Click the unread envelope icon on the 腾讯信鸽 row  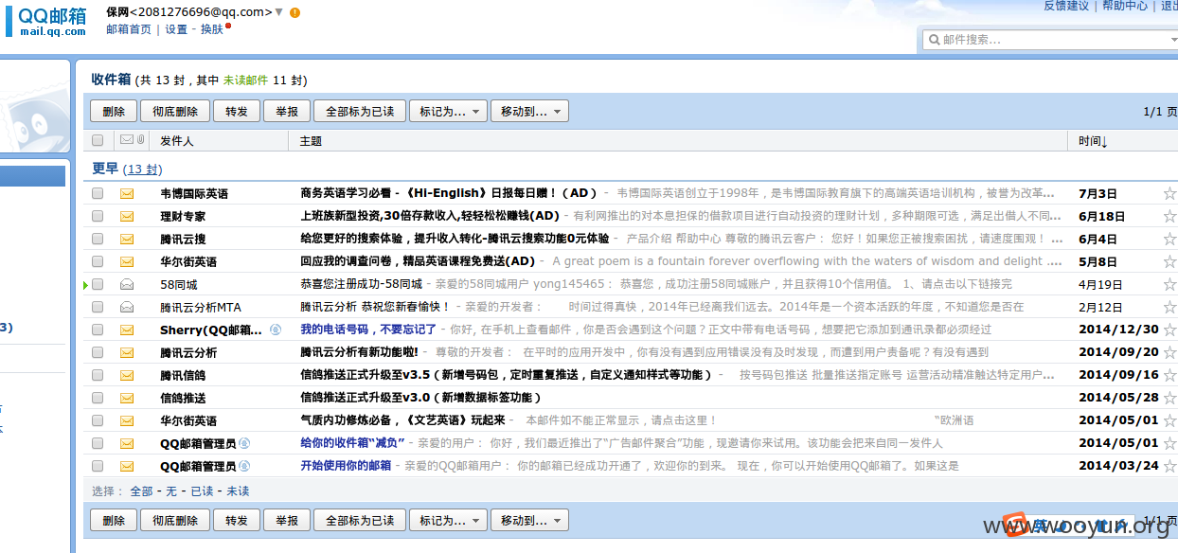tap(127, 375)
